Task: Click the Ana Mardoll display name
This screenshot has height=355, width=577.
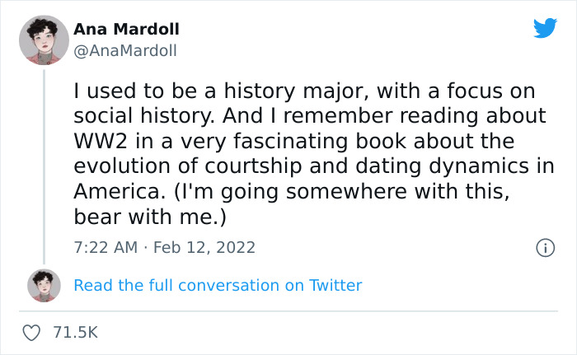Action: pos(126,30)
